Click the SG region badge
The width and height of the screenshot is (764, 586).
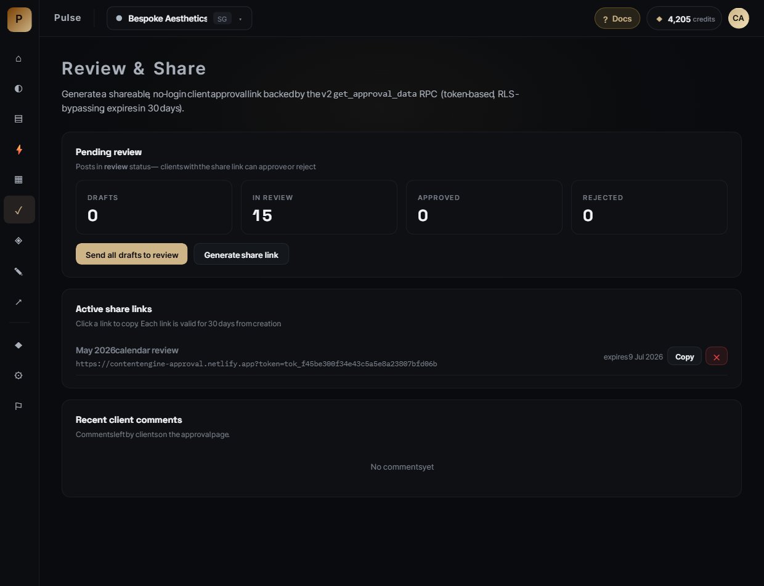click(222, 18)
